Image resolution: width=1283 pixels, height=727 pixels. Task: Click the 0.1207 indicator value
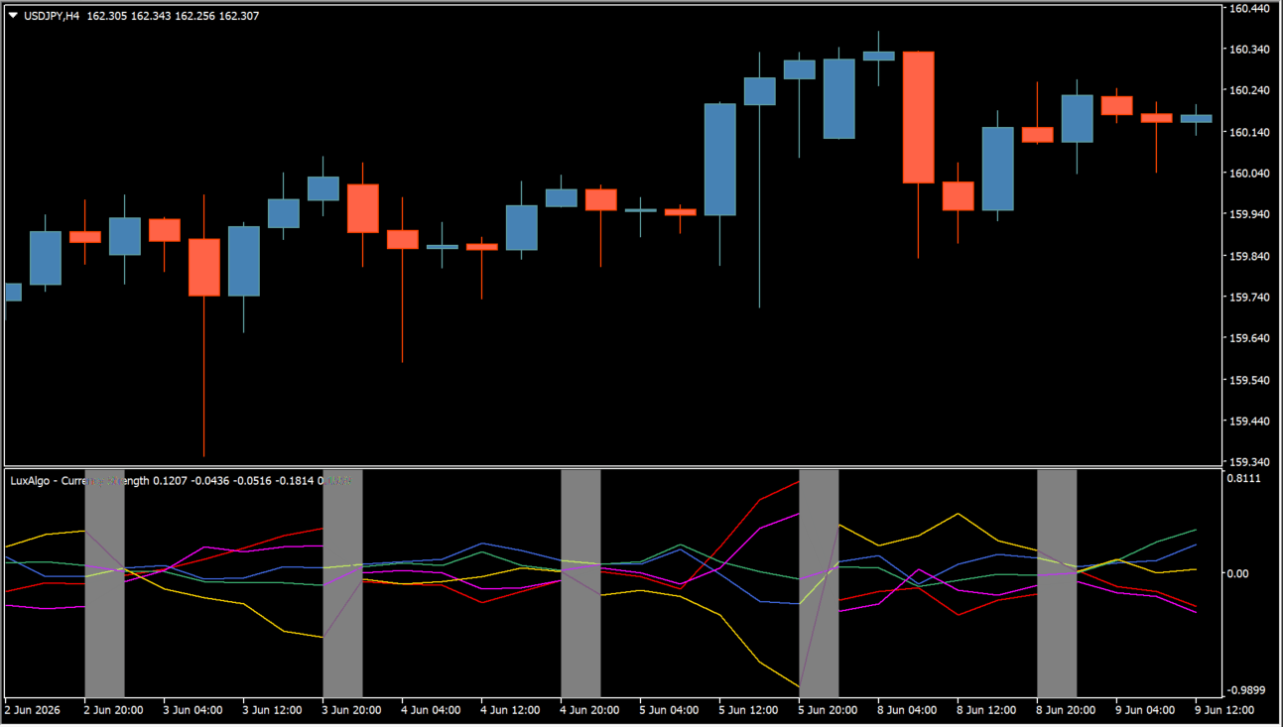[x=171, y=480]
